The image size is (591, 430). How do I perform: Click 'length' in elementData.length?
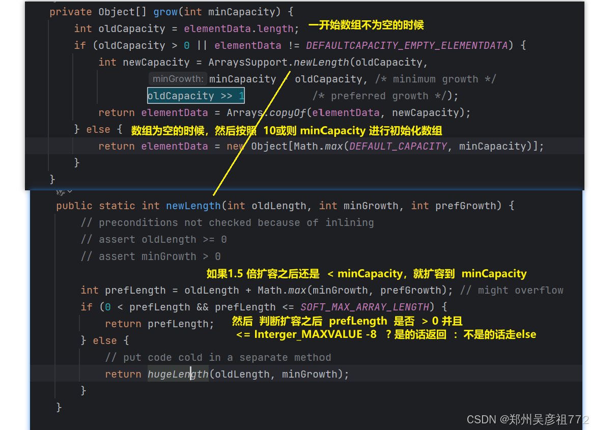click(275, 28)
